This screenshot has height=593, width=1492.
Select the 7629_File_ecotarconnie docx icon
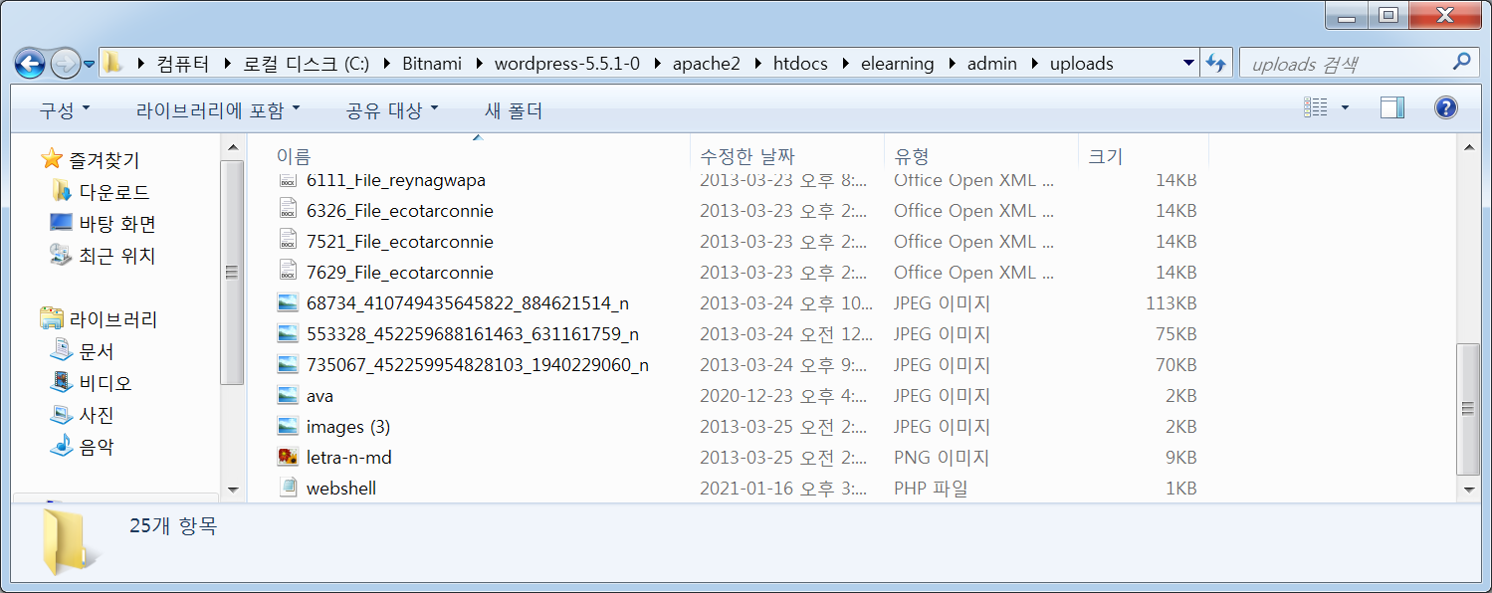pos(288,272)
